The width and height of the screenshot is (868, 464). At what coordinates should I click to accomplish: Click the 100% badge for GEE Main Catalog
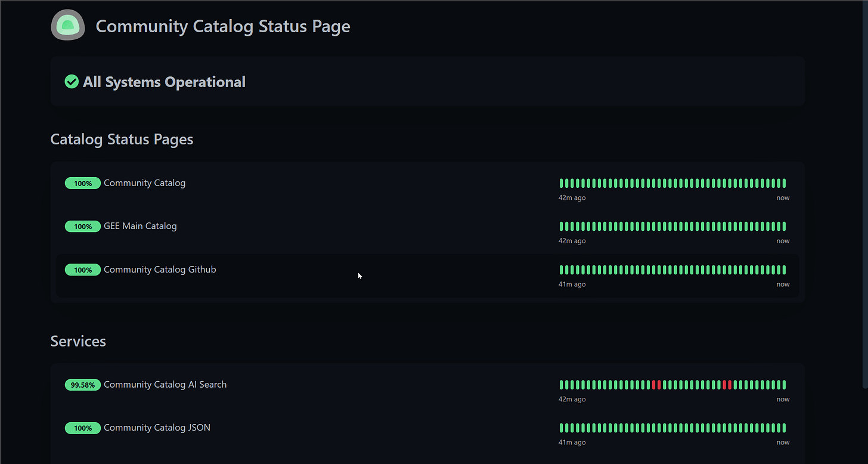(x=83, y=227)
